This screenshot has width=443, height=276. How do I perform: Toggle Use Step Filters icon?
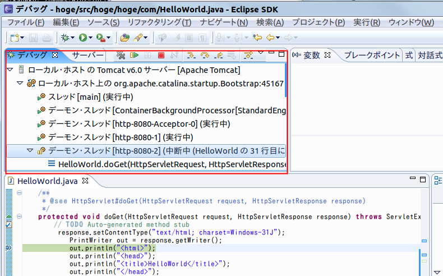(248, 56)
